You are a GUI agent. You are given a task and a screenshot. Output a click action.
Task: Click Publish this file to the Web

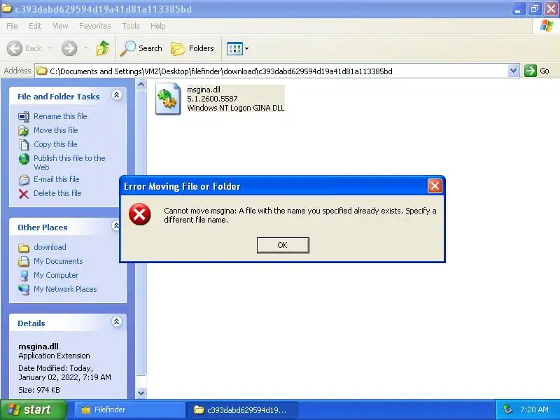69,162
